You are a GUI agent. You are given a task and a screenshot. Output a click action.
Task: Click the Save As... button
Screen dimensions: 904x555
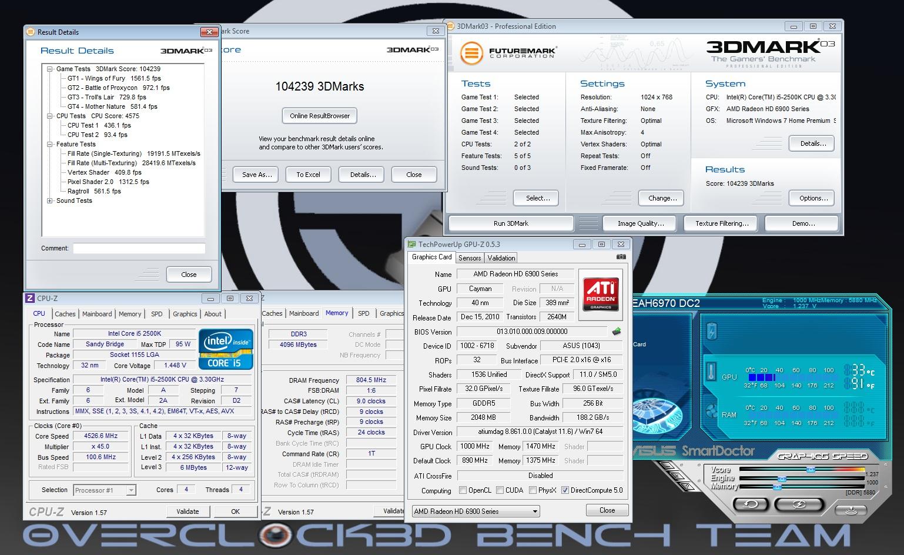(257, 175)
